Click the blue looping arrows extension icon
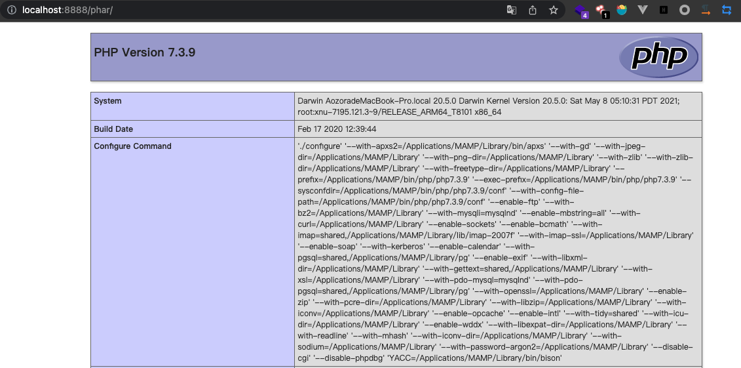 (727, 10)
